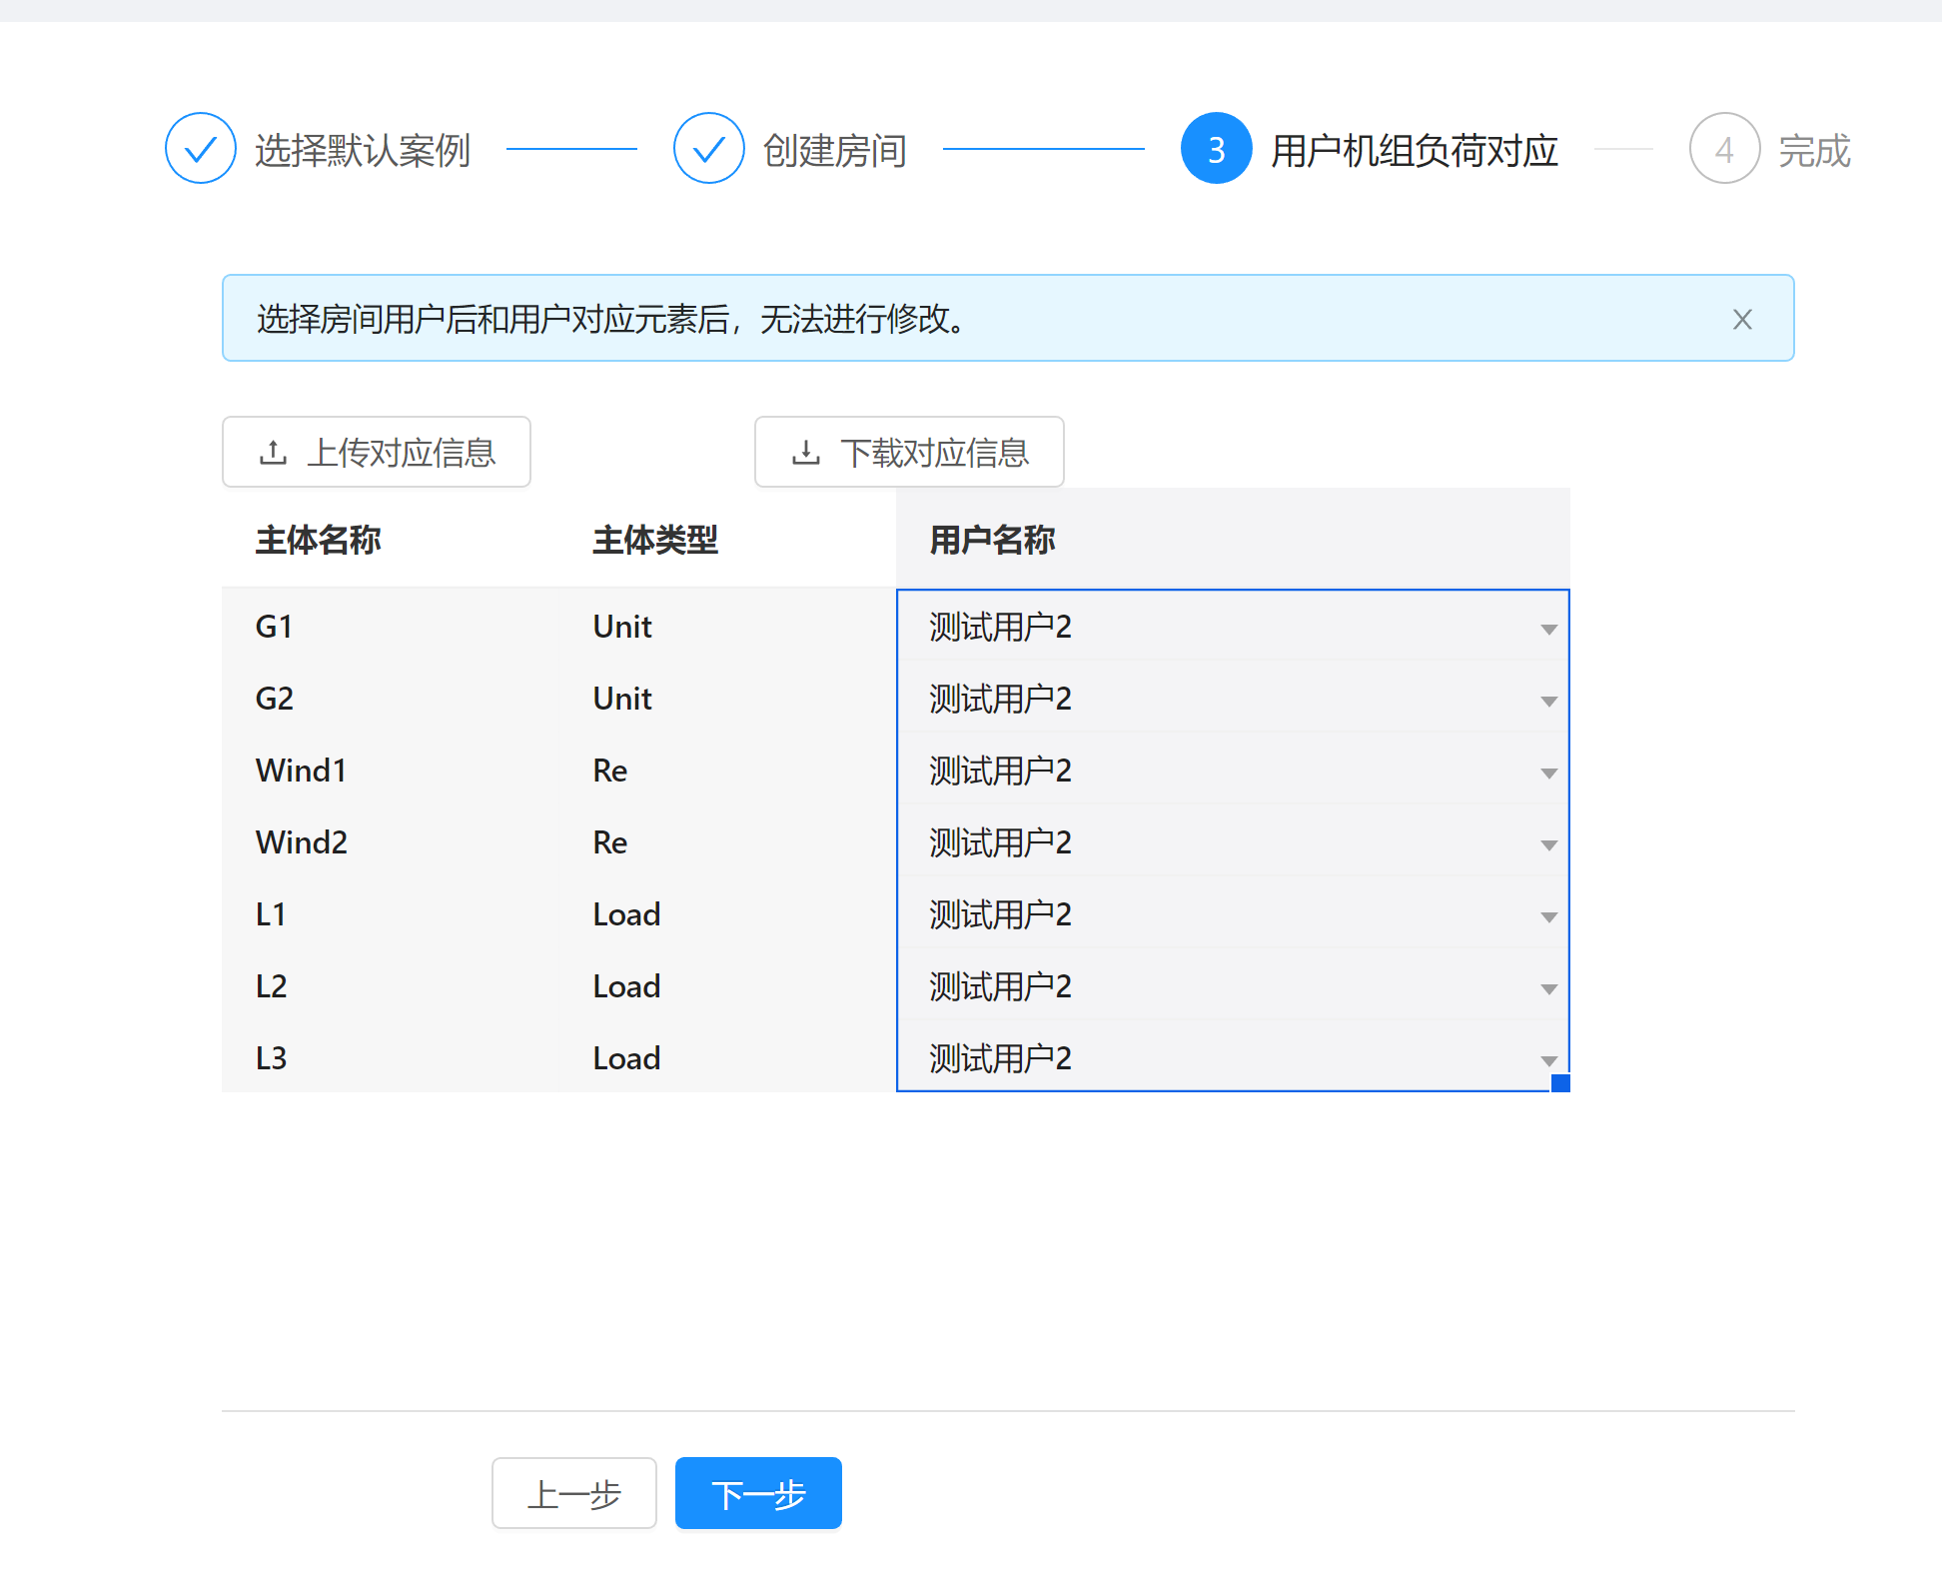Click the download icon in 下载对应信息
This screenshot has width=1942, height=1589.
[x=805, y=453]
